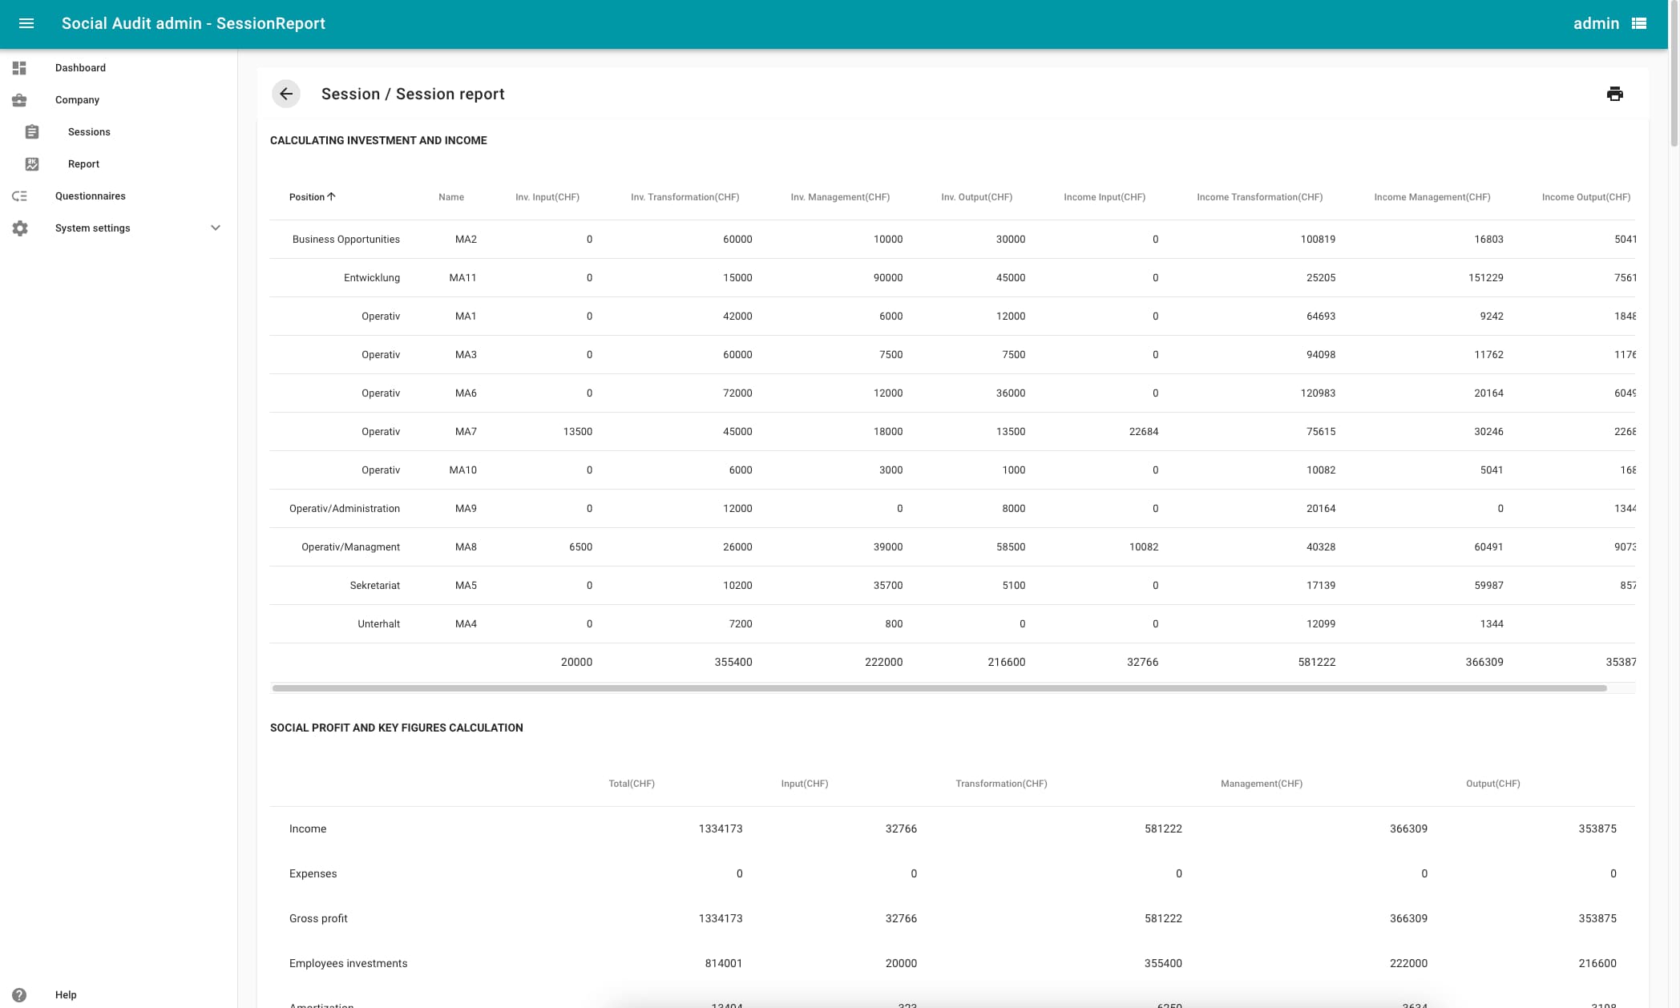The height and width of the screenshot is (1008, 1680).
Task: Click the Name column header
Action: 451,197
